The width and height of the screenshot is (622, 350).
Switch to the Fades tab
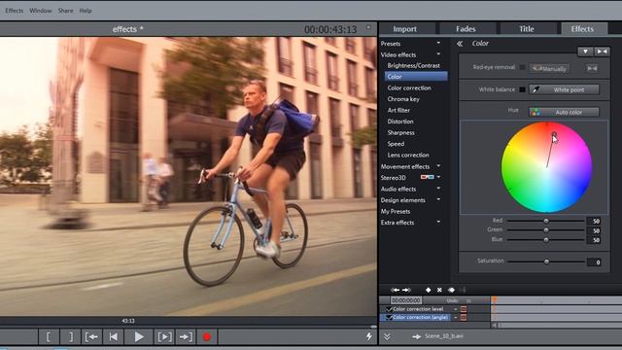point(466,29)
